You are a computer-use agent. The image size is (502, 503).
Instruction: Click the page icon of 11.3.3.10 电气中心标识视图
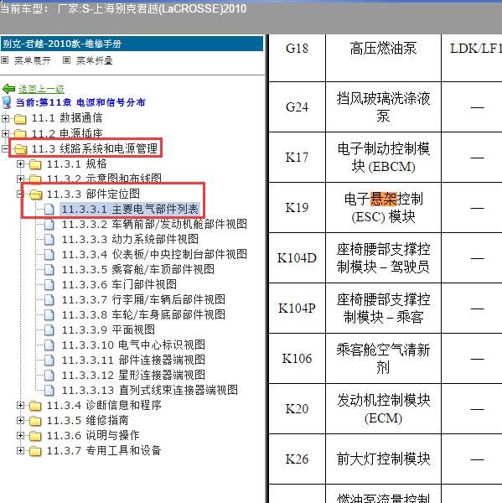click(x=49, y=345)
